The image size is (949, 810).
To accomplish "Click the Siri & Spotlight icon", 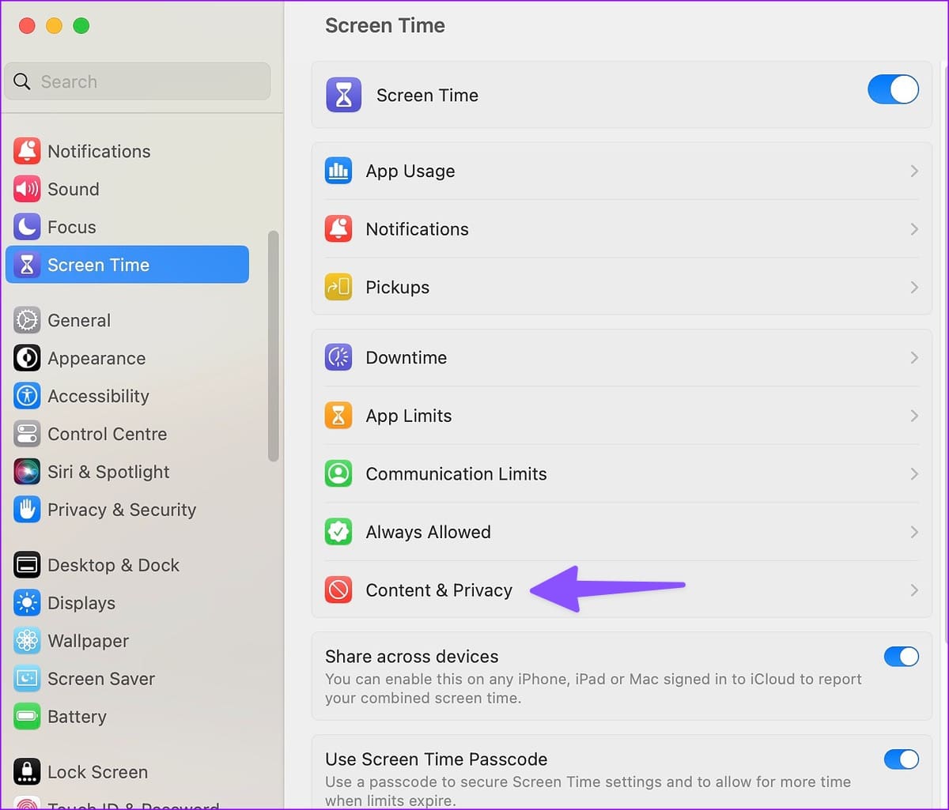I will click(27, 472).
